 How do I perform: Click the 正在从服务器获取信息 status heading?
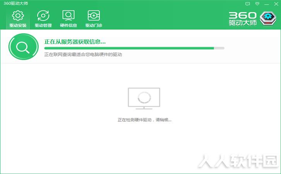point(75,42)
